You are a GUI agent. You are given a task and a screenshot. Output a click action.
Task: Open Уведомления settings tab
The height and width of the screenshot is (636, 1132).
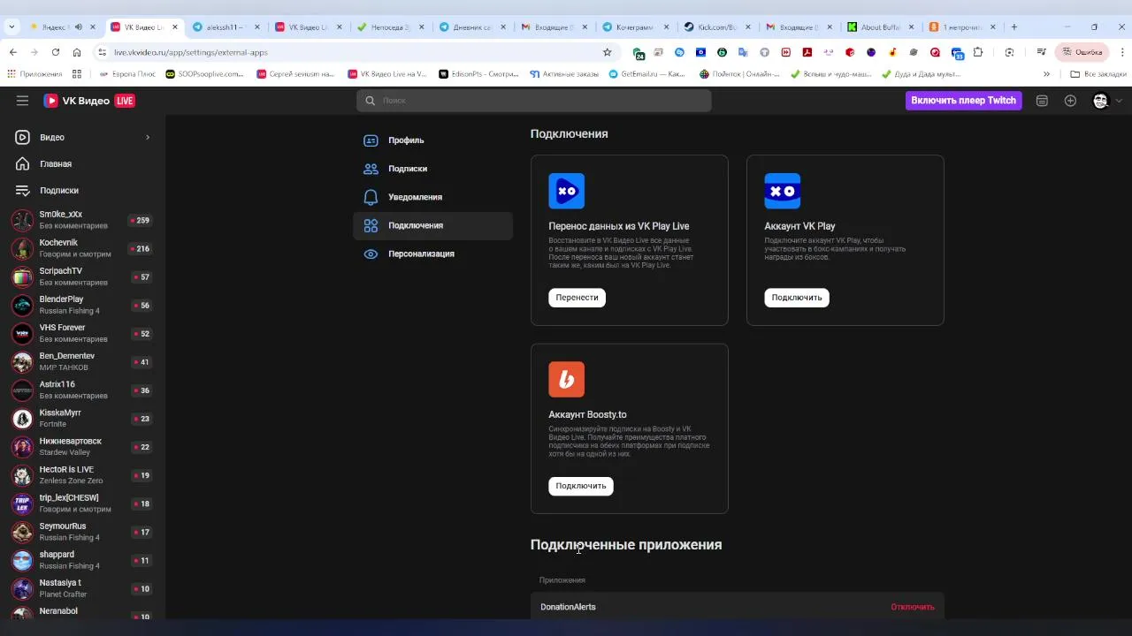[x=432, y=197]
